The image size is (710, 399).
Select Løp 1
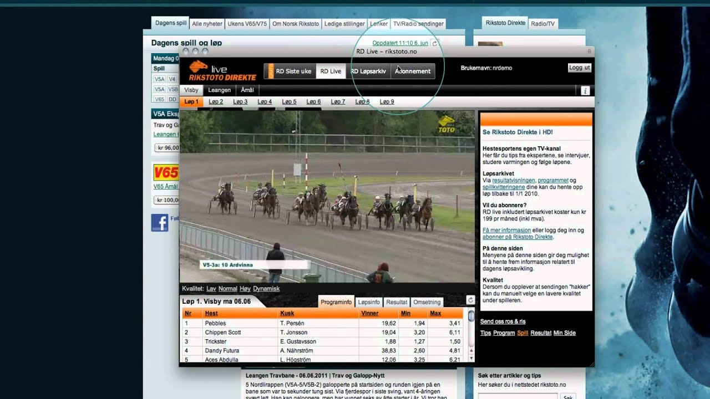pyautogui.click(x=191, y=102)
